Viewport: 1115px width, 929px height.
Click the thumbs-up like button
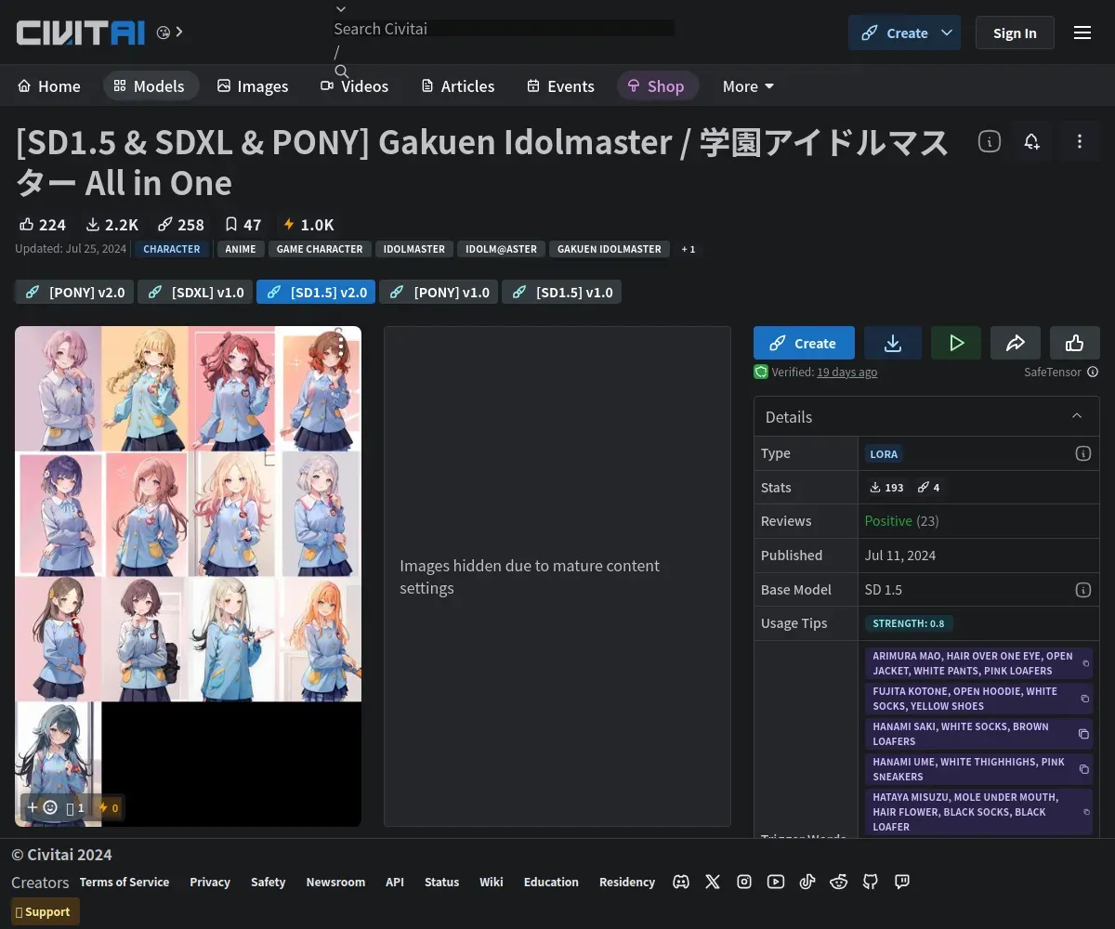click(1075, 343)
